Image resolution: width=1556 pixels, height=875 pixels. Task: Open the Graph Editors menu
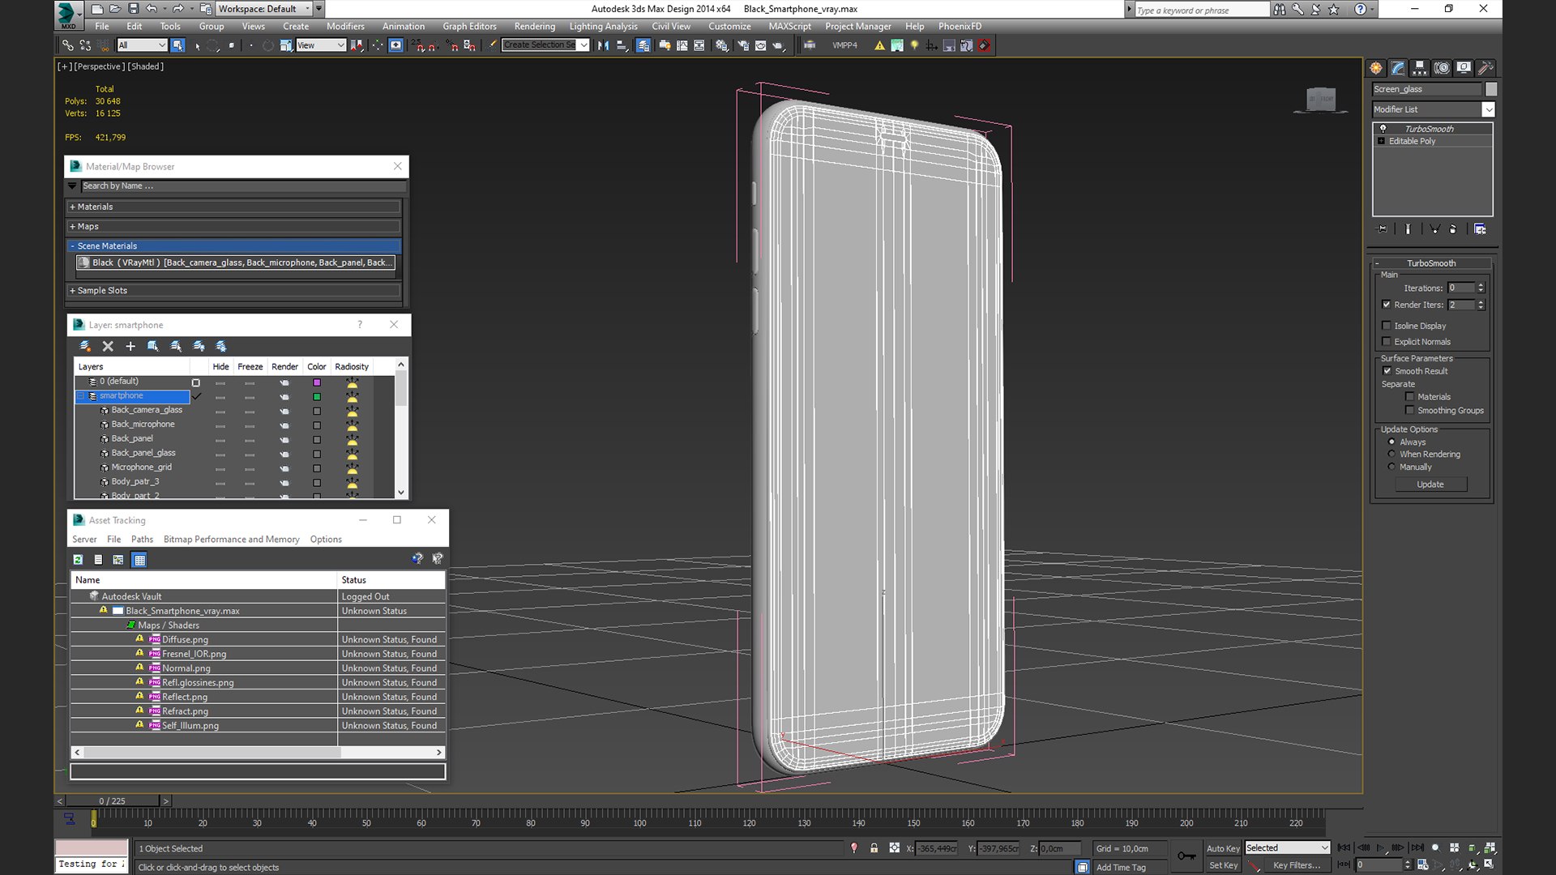tap(469, 27)
